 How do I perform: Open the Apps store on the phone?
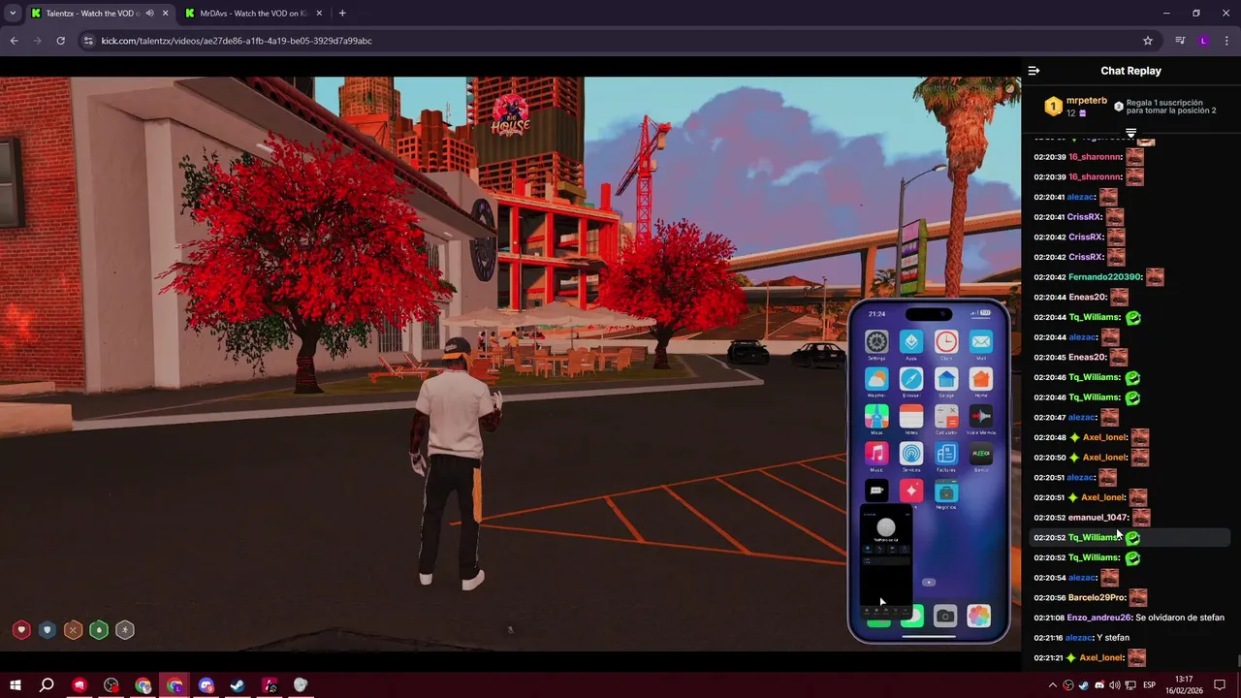911,342
